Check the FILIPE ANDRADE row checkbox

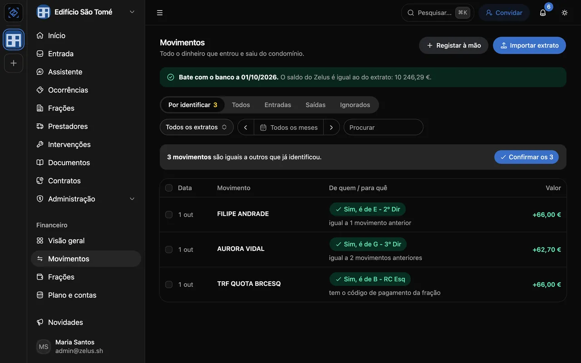click(169, 215)
